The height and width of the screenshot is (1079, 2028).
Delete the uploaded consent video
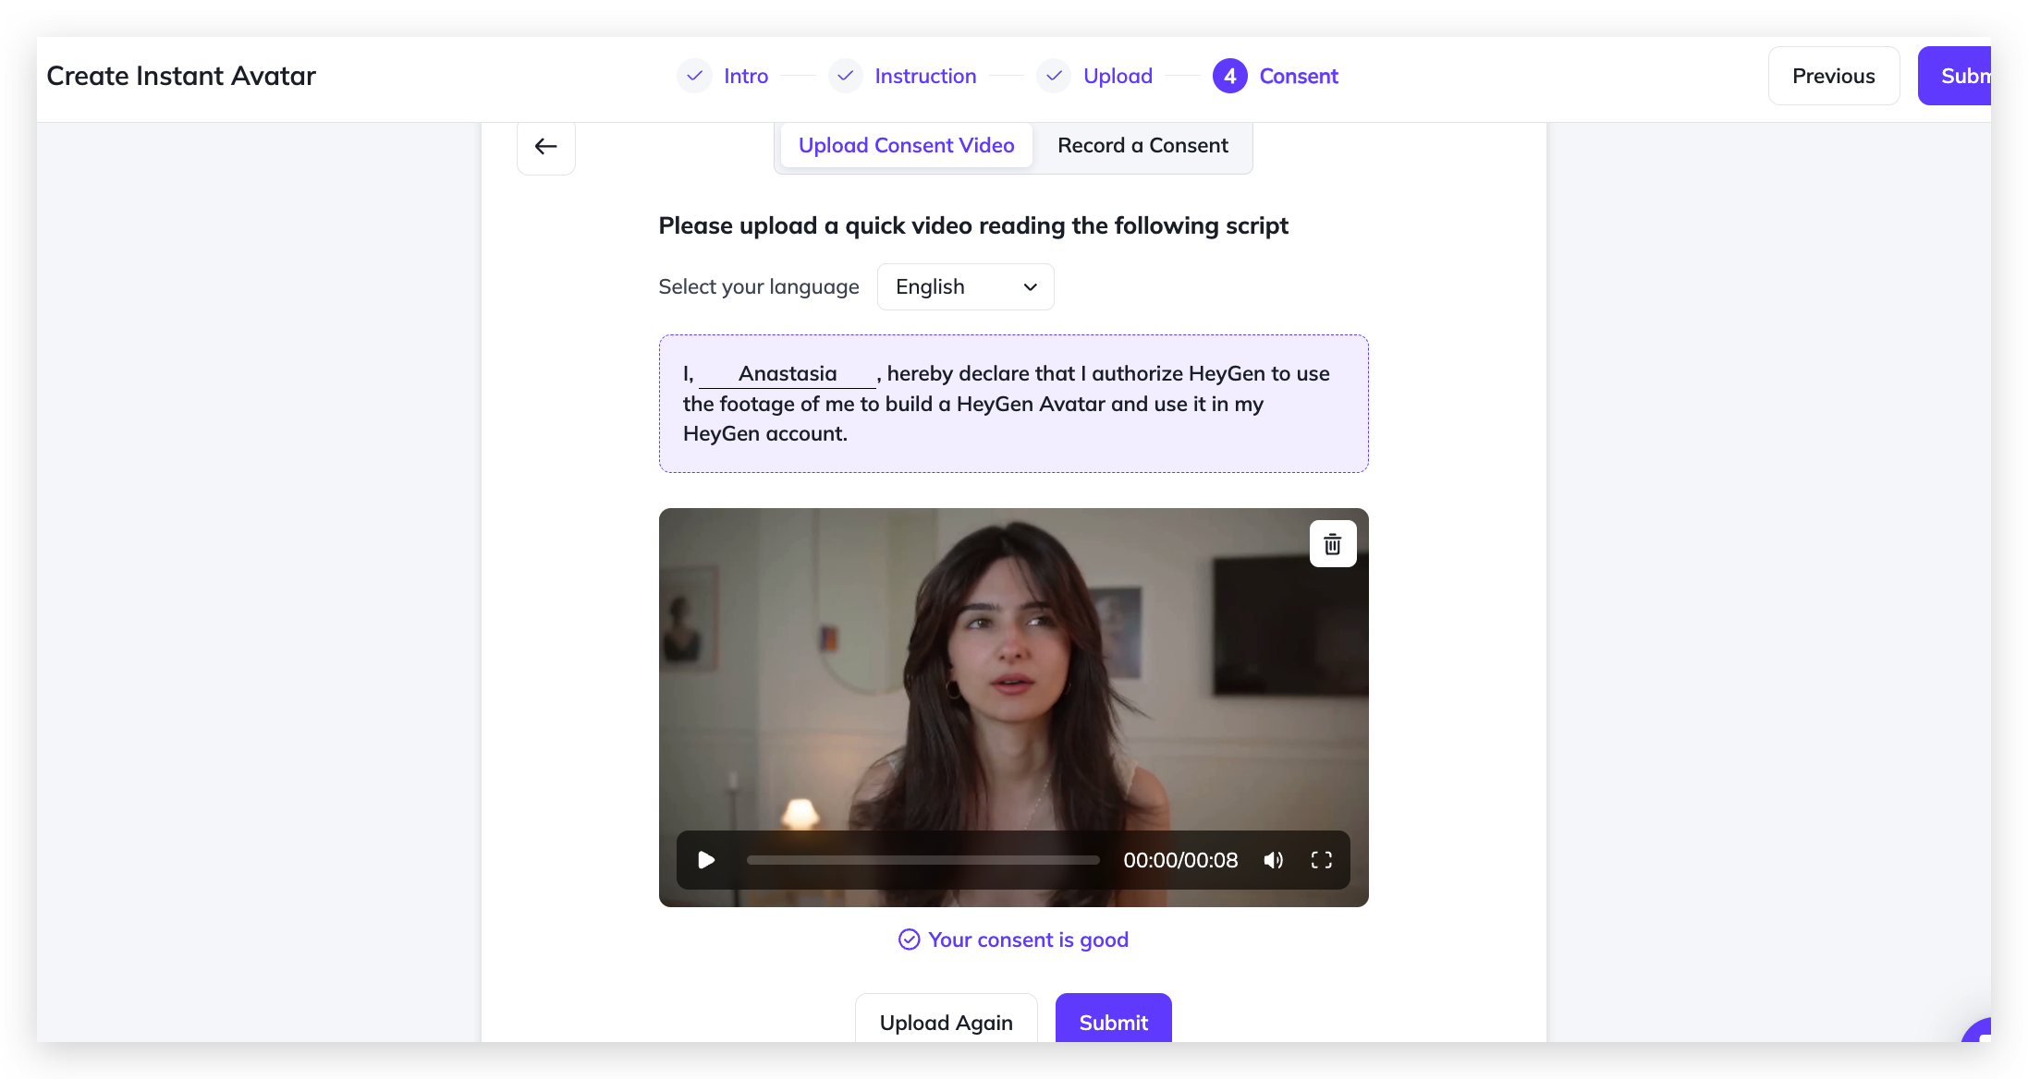click(x=1332, y=544)
